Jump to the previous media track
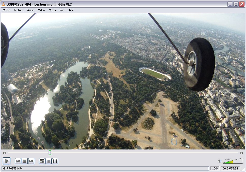 tap(18, 161)
